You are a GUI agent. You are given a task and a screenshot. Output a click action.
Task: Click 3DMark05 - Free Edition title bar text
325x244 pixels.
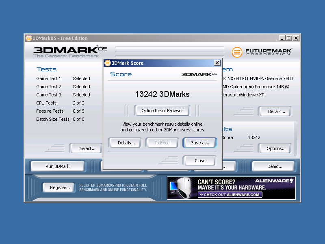60,38
